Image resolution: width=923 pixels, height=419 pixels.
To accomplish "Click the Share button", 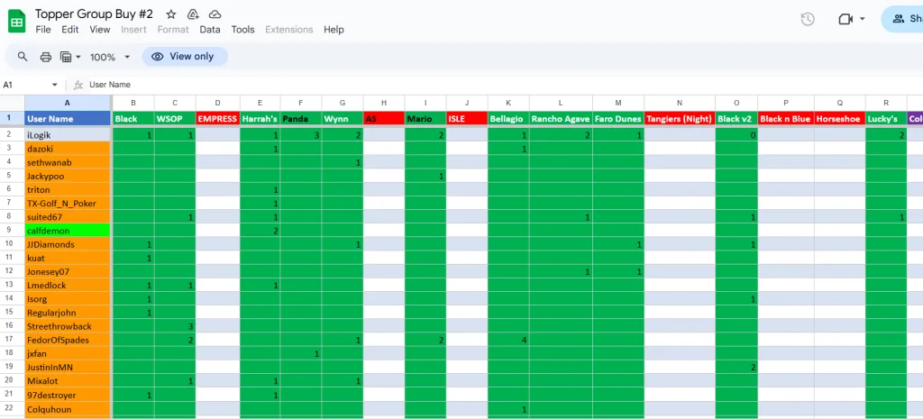I will click(x=903, y=19).
